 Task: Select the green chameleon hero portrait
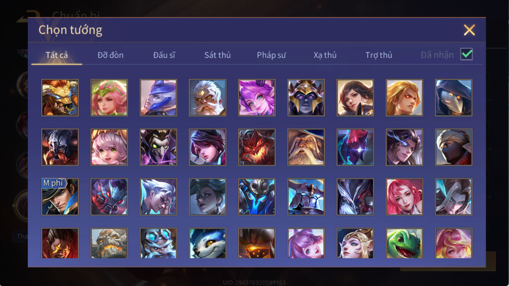click(x=404, y=243)
